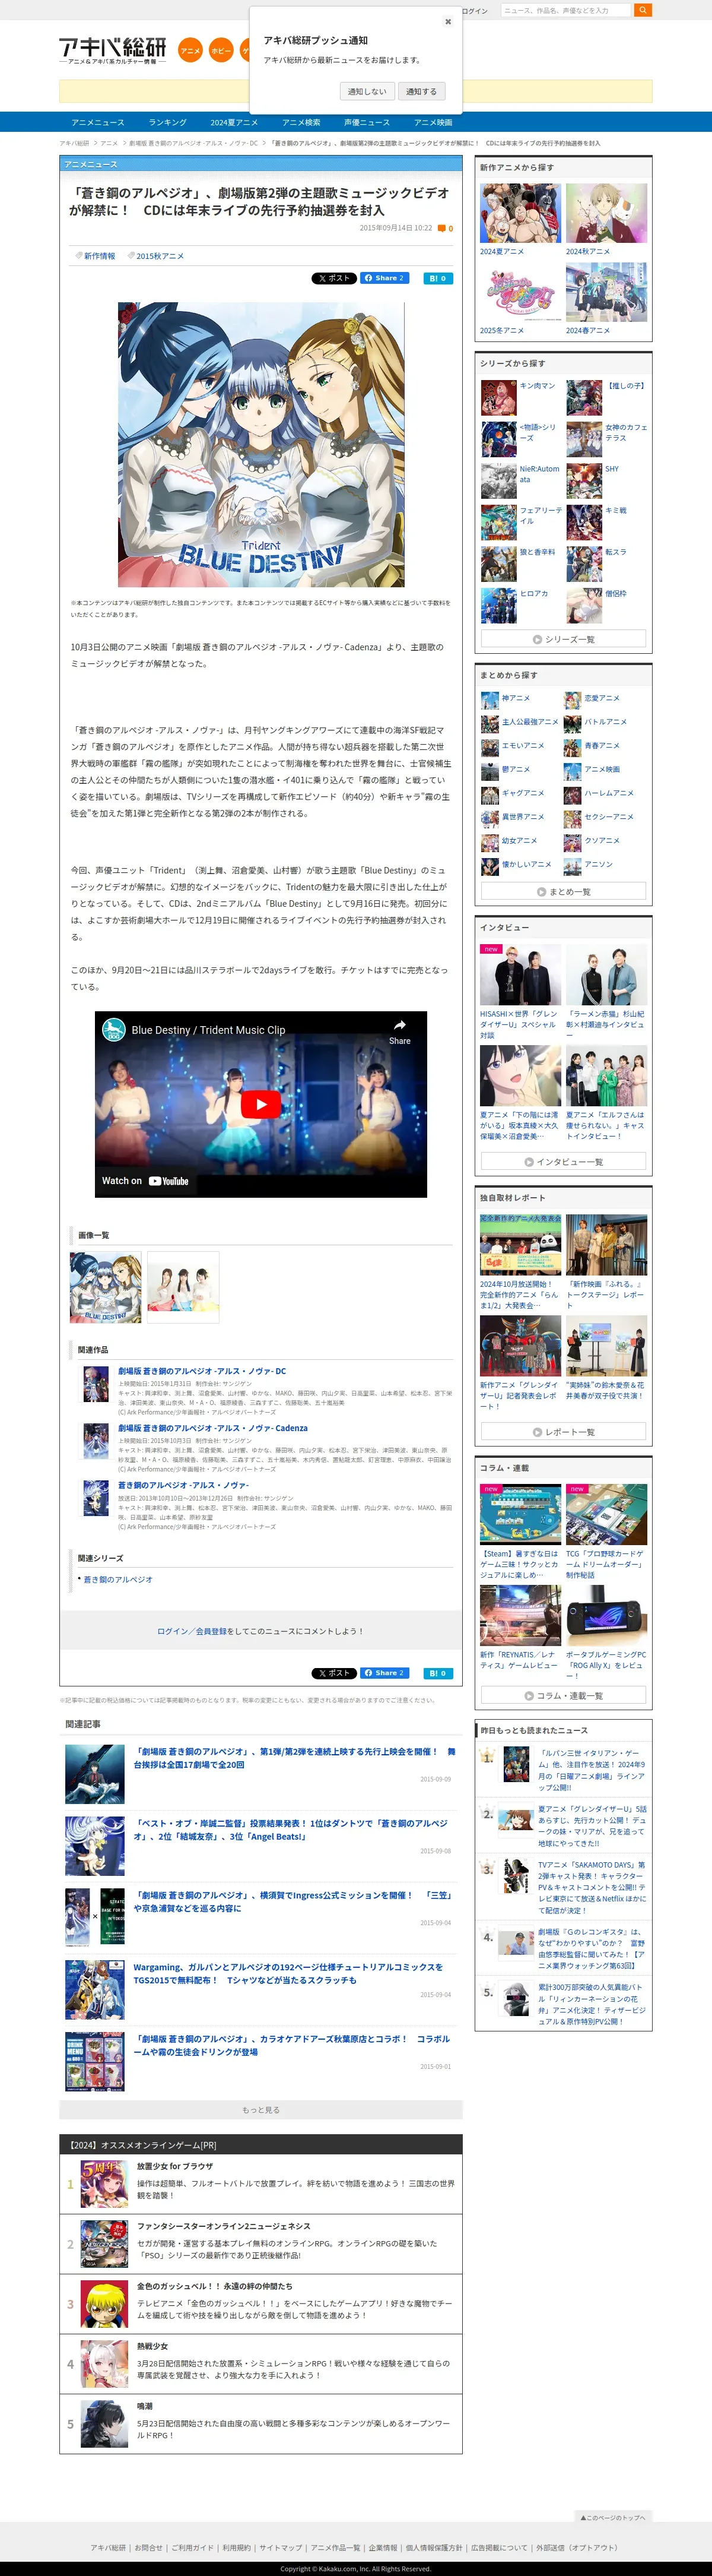Click the 新作情報 tag
This screenshot has height=2576, width=712.
tap(99, 256)
